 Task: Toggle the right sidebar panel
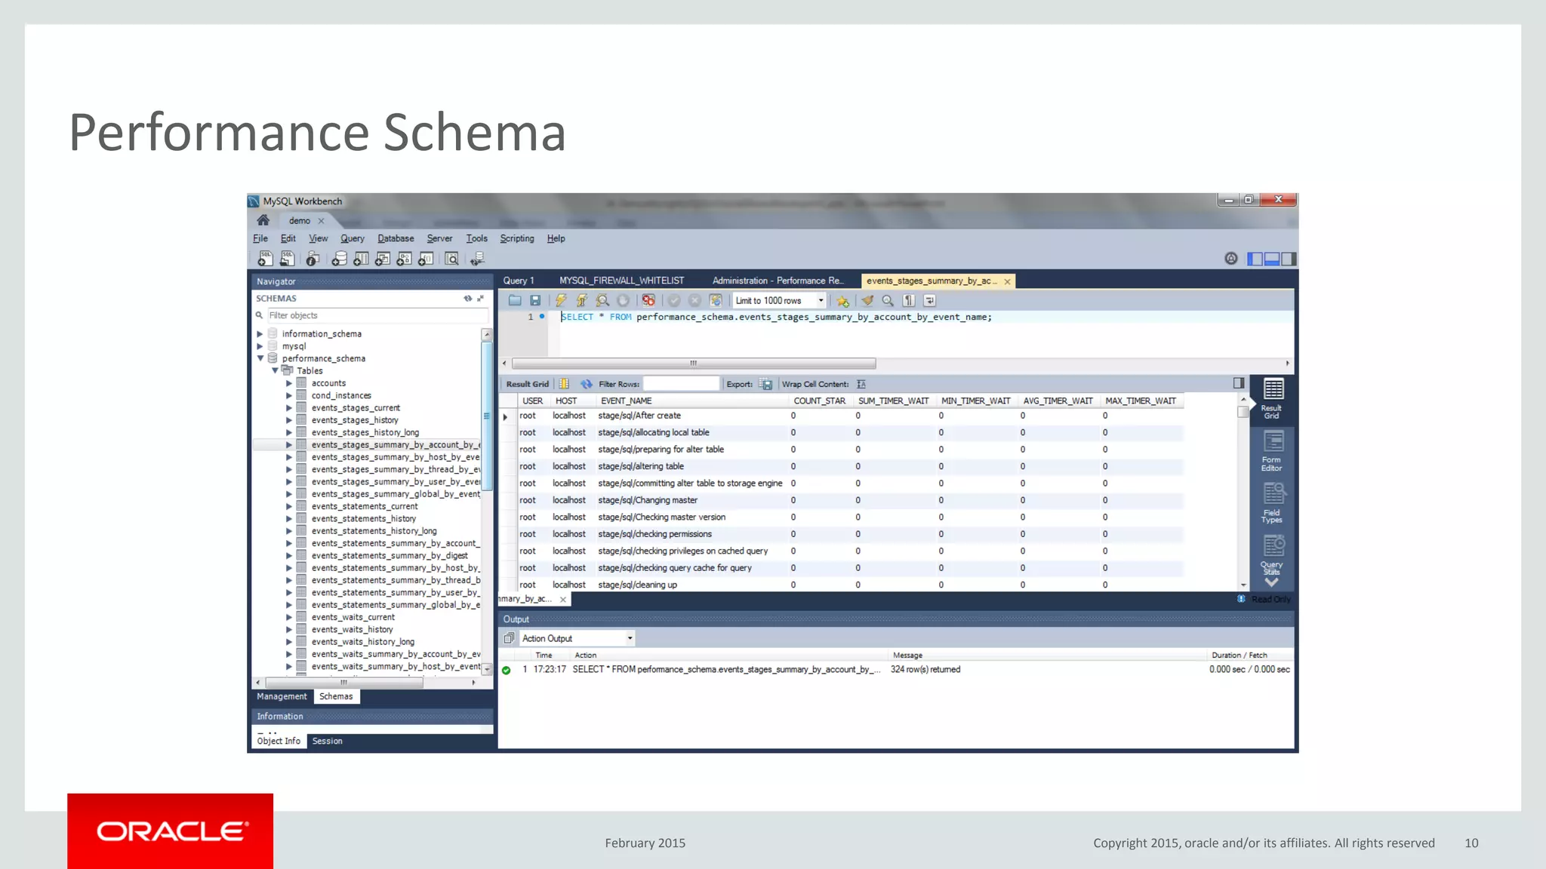coord(1289,259)
